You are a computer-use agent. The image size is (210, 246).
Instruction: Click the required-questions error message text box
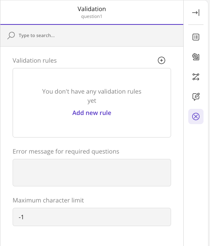(92, 173)
